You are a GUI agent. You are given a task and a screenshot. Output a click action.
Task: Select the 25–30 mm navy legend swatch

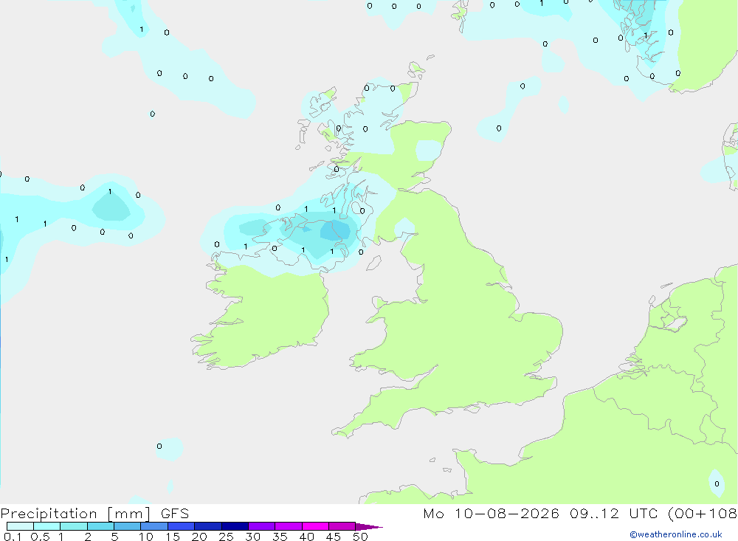coord(235,526)
